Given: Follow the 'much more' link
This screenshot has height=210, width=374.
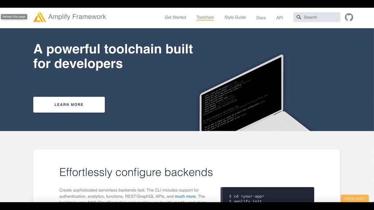Looking at the screenshot, I should point(185,197).
